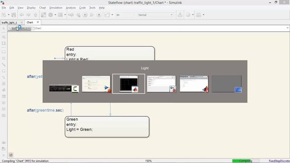Screen dimensions: 290x163
Task: Select the History Junction palette tool
Action: click(x=4, y=103)
